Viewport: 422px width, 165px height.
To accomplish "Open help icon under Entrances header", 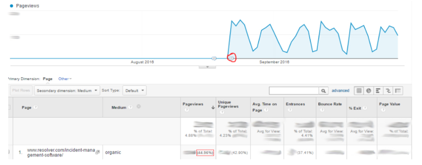I will pos(289,110).
